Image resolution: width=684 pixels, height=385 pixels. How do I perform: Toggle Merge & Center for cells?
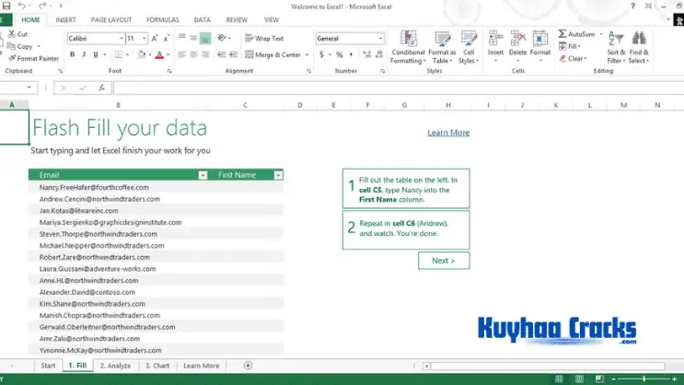(273, 54)
